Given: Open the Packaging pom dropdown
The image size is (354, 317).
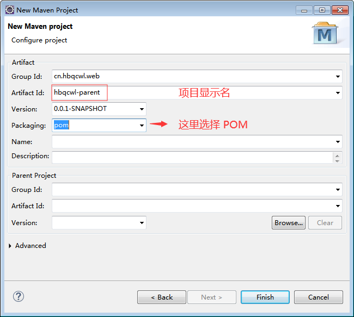Looking at the screenshot, I should [x=142, y=126].
